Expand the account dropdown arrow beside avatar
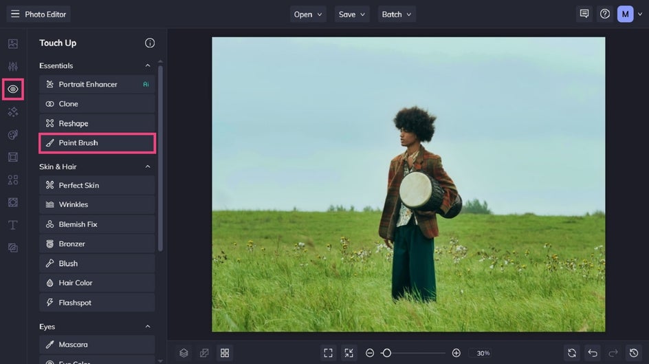This screenshot has width=649, height=364. 640,14
